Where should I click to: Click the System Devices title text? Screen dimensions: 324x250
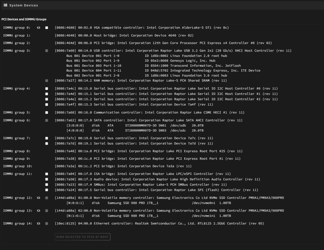coord(24,6)
